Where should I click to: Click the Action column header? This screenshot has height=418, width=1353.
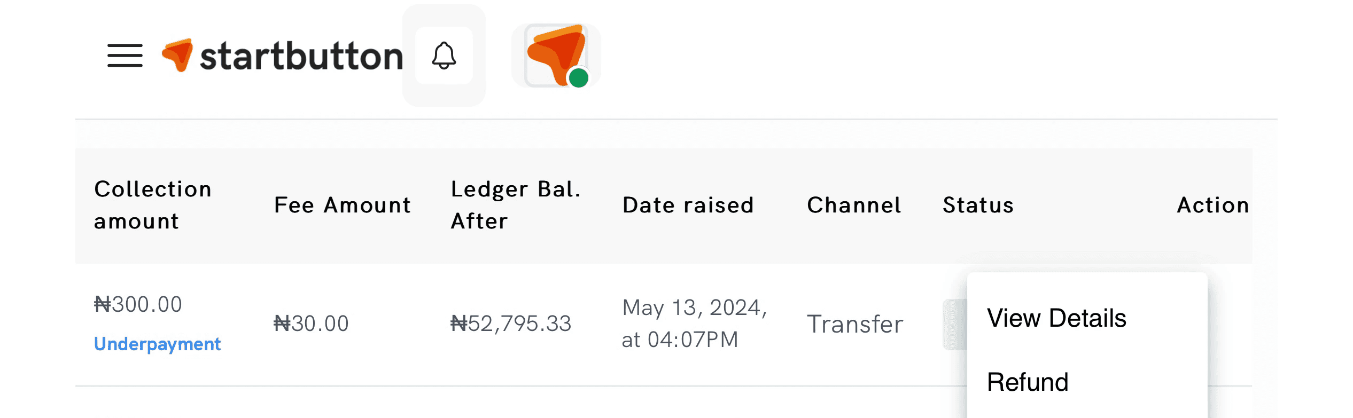(1213, 205)
